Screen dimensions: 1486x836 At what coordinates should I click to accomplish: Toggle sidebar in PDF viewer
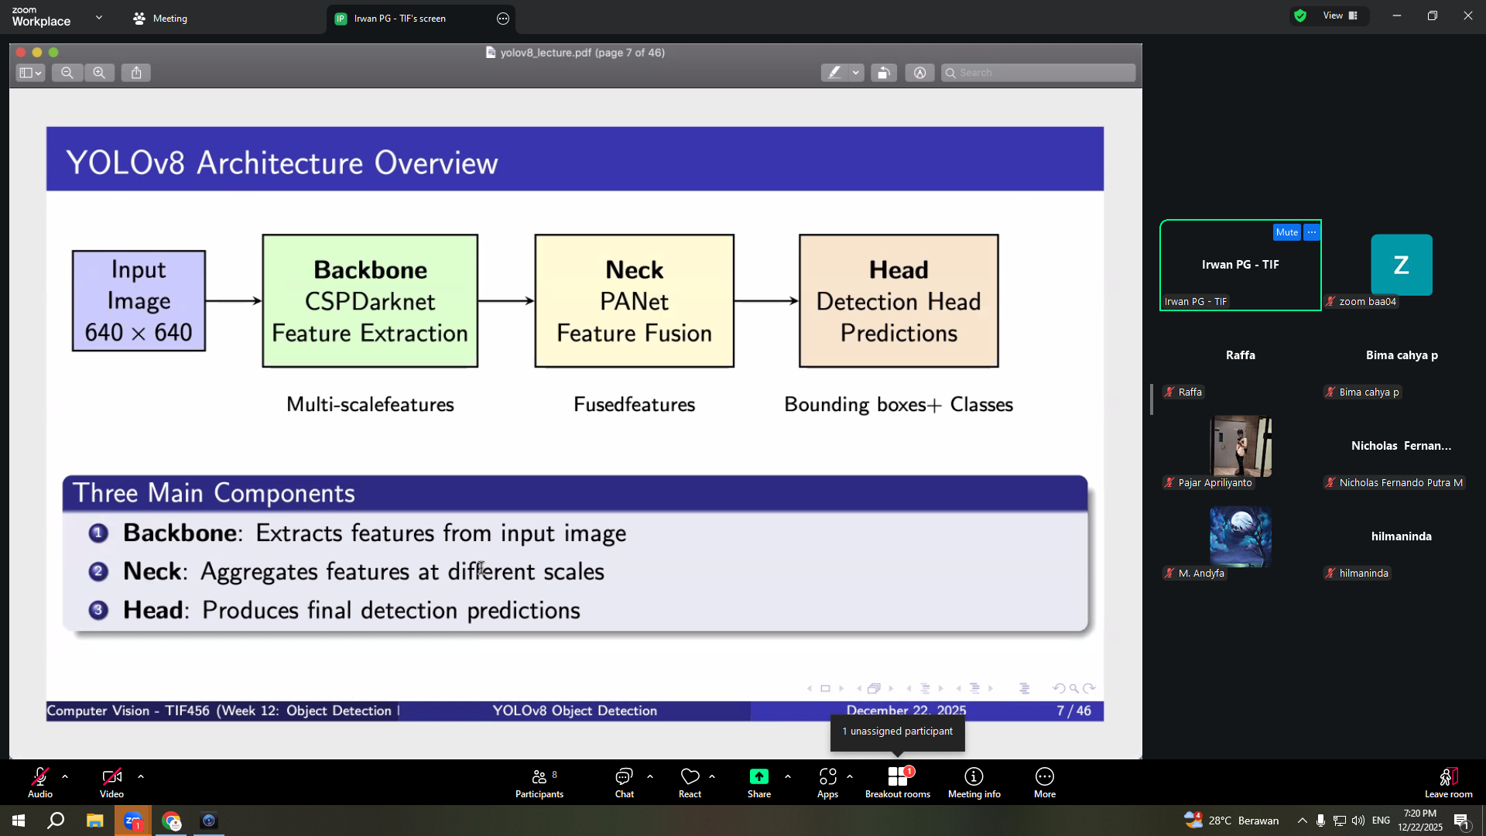click(30, 73)
